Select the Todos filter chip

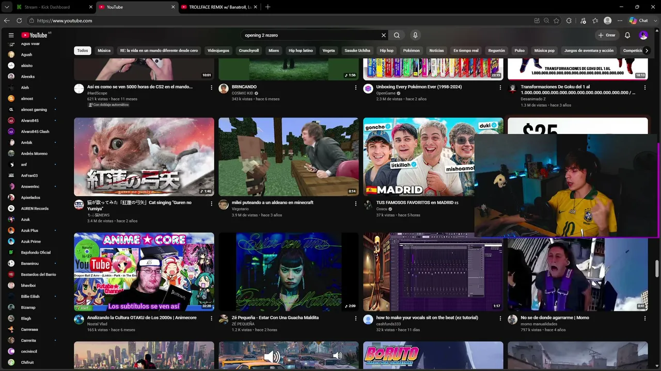tap(83, 50)
